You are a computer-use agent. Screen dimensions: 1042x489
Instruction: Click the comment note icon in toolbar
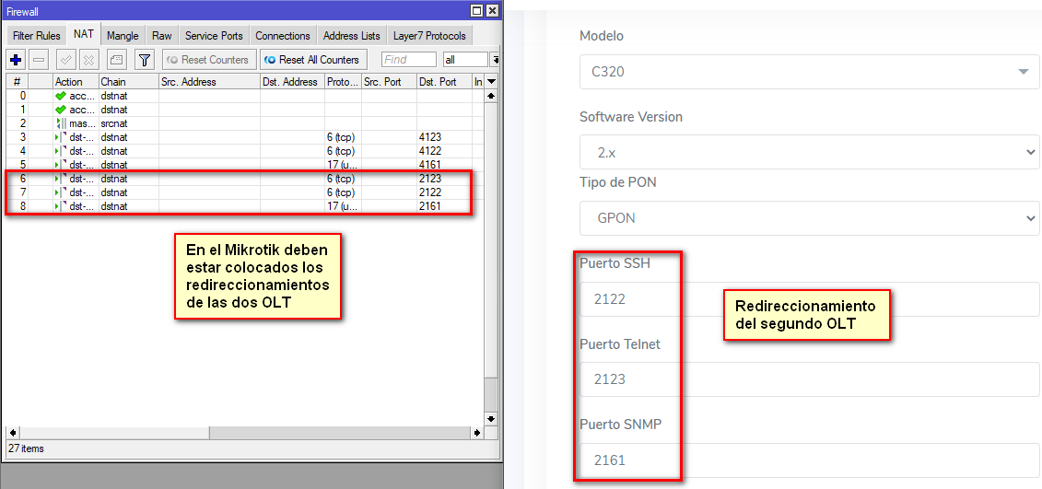116,60
